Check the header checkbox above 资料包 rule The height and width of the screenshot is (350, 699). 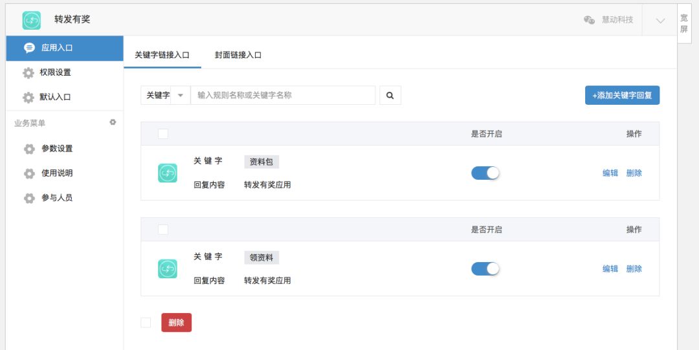163,134
